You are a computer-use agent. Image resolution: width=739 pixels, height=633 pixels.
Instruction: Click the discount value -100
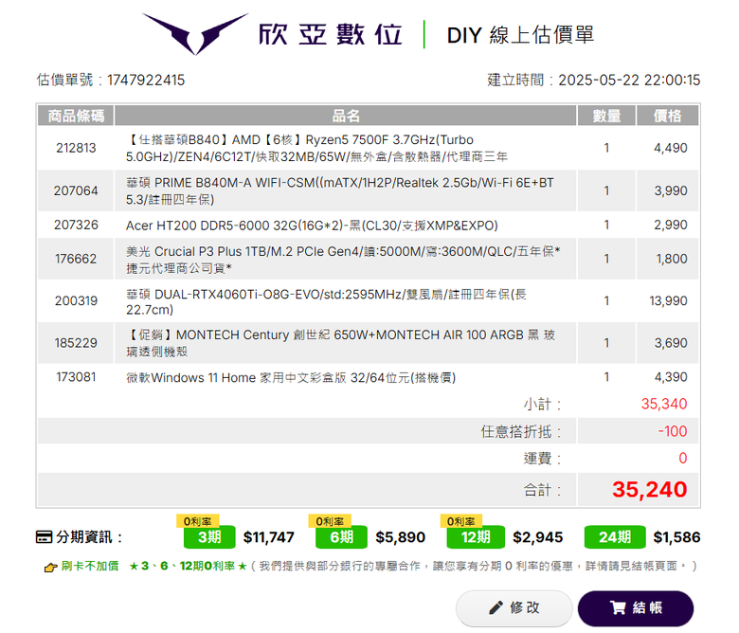(x=672, y=431)
